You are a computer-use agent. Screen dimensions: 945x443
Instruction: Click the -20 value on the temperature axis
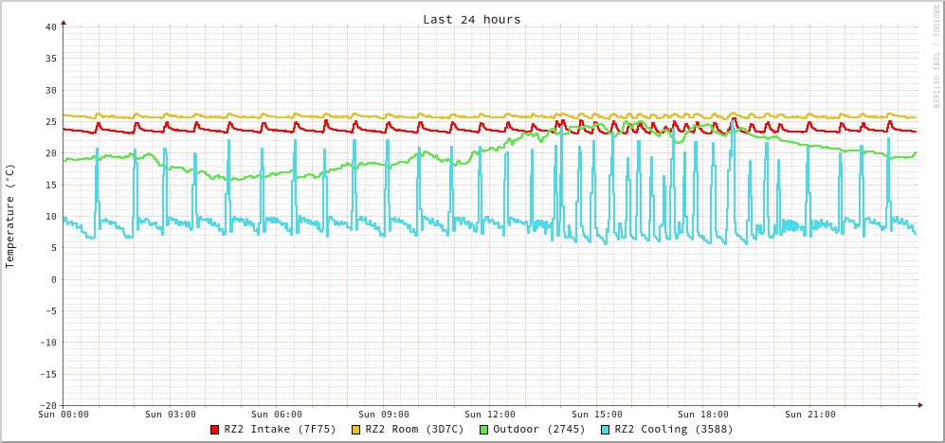click(x=47, y=405)
